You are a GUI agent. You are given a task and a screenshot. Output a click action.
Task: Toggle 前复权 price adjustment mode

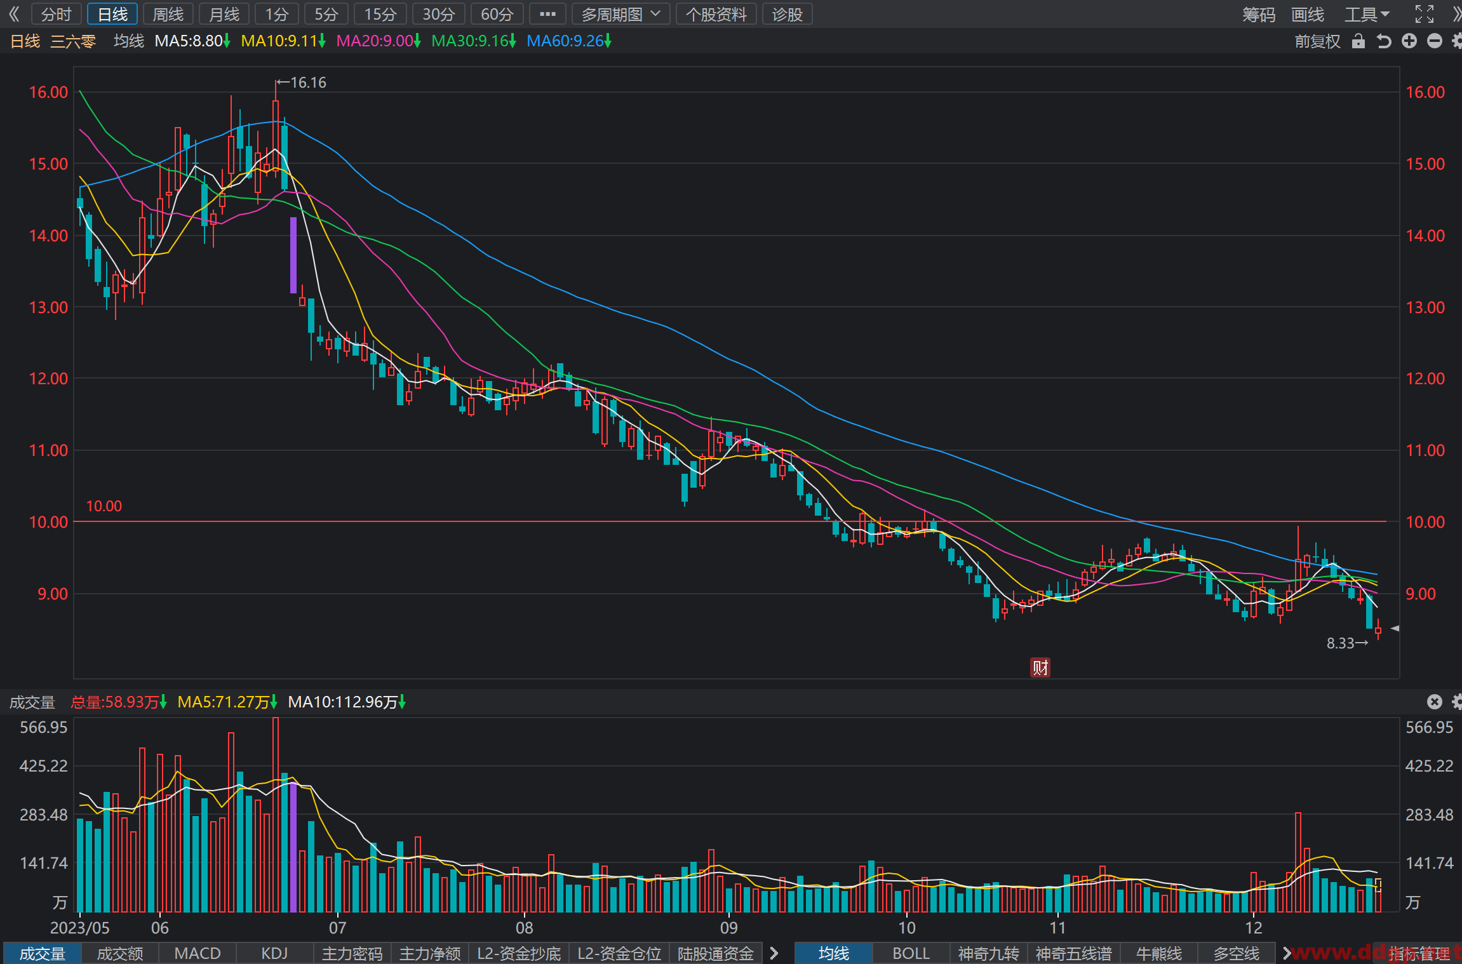point(1317,41)
